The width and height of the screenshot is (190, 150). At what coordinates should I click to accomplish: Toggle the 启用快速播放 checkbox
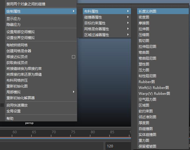pos(2,105)
